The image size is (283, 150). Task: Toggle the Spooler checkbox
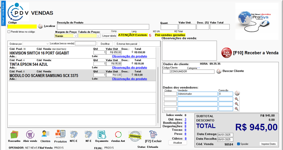pos(238,144)
